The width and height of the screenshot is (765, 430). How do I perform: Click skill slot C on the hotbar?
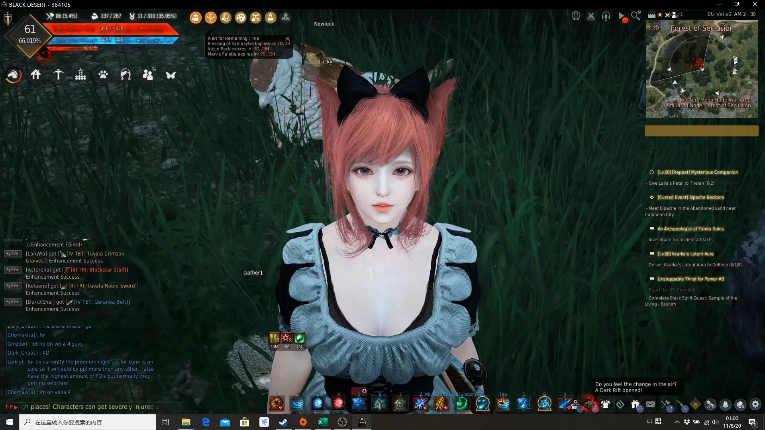524,403
